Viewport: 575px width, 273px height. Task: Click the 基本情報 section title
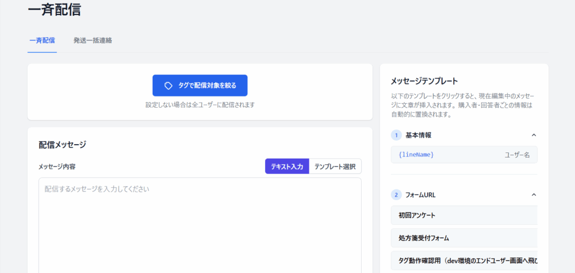pos(418,135)
